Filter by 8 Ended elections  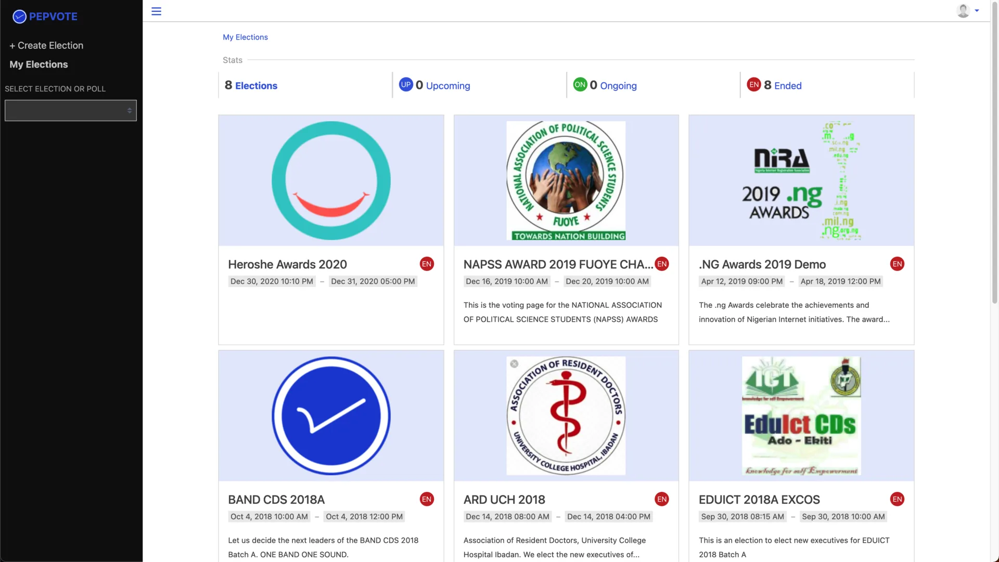[783, 85]
